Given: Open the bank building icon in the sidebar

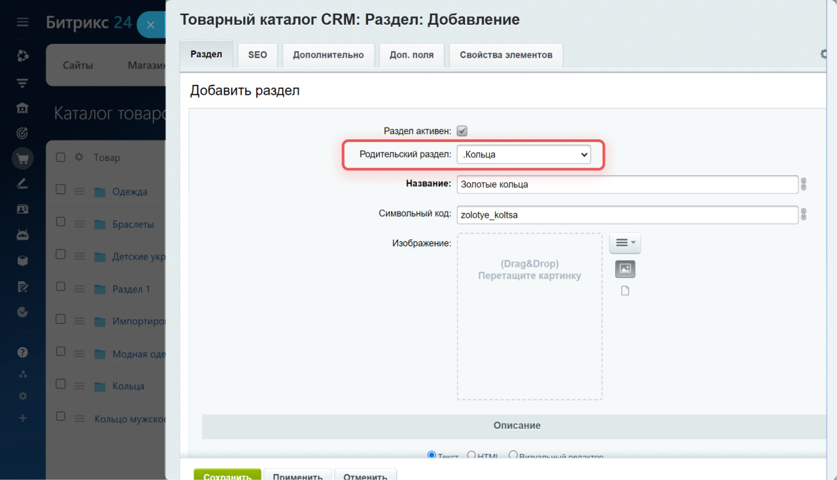Looking at the screenshot, I should [23, 108].
